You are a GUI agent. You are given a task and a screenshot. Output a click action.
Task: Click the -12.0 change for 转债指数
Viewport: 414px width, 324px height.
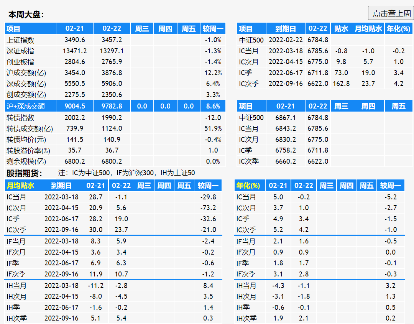(213, 117)
